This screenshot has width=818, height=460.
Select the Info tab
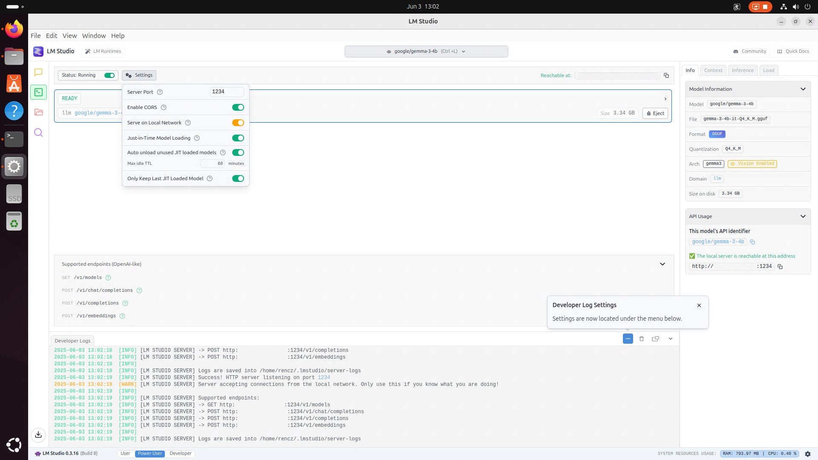pyautogui.click(x=690, y=70)
